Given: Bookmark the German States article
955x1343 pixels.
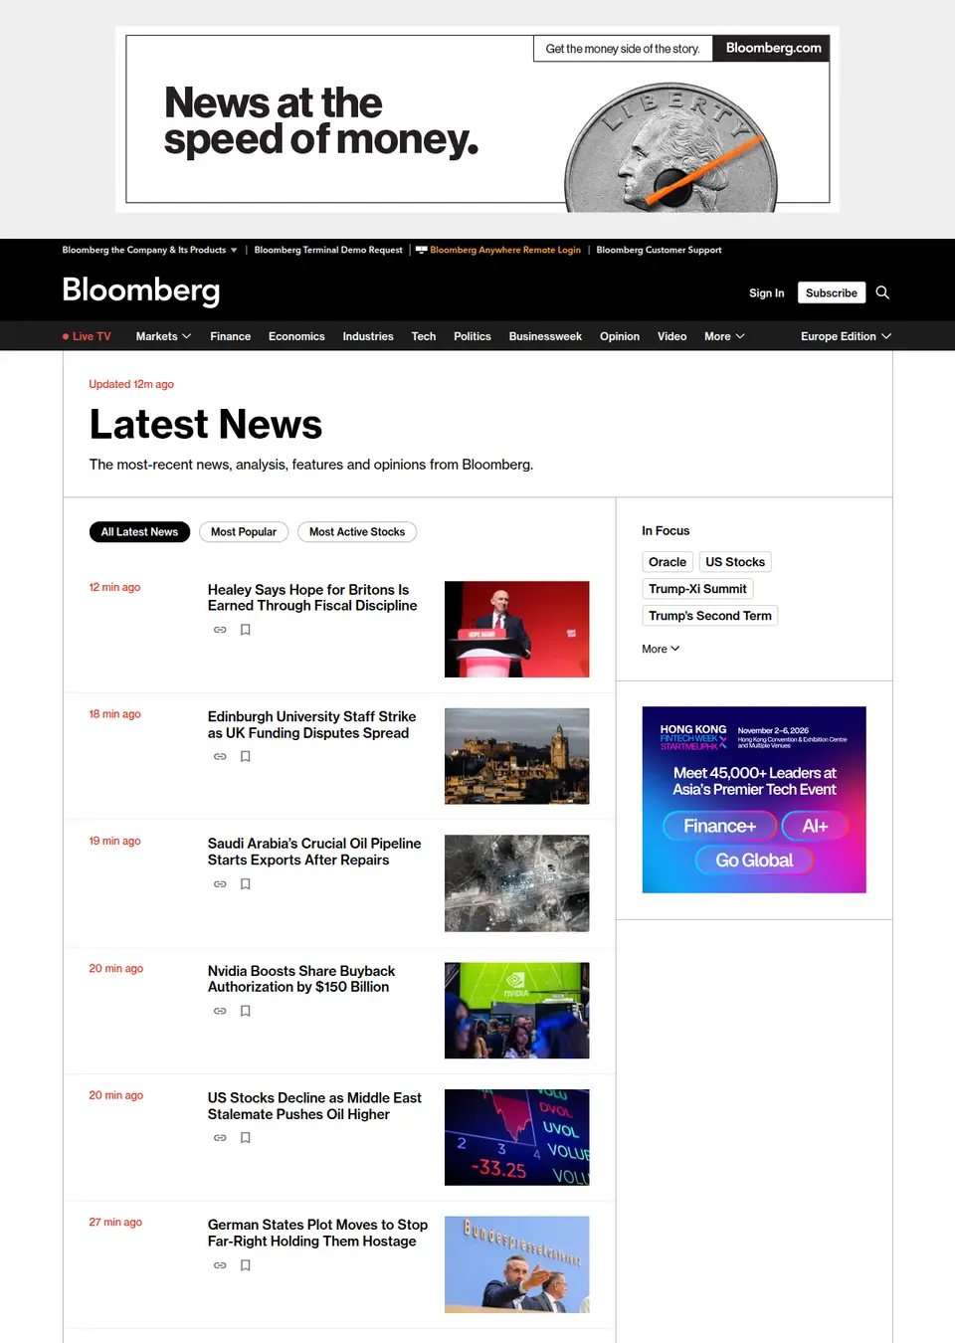Looking at the screenshot, I should click(x=246, y=1265).
